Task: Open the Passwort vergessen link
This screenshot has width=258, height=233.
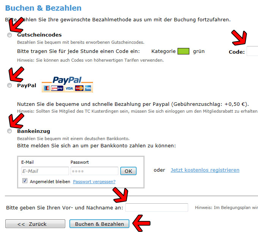Action: 94,182
